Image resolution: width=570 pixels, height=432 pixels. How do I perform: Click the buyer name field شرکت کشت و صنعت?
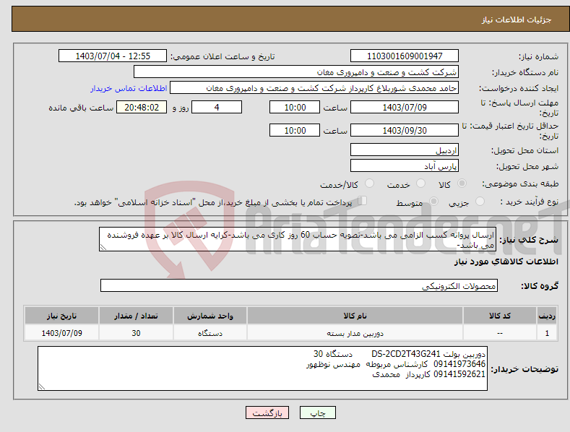[x=296, y=72]
